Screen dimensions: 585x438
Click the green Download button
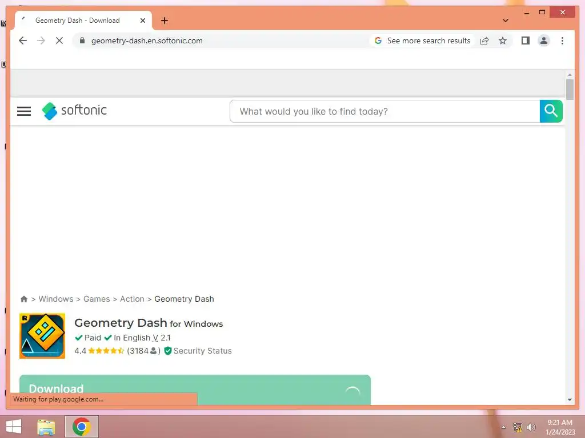195,390
